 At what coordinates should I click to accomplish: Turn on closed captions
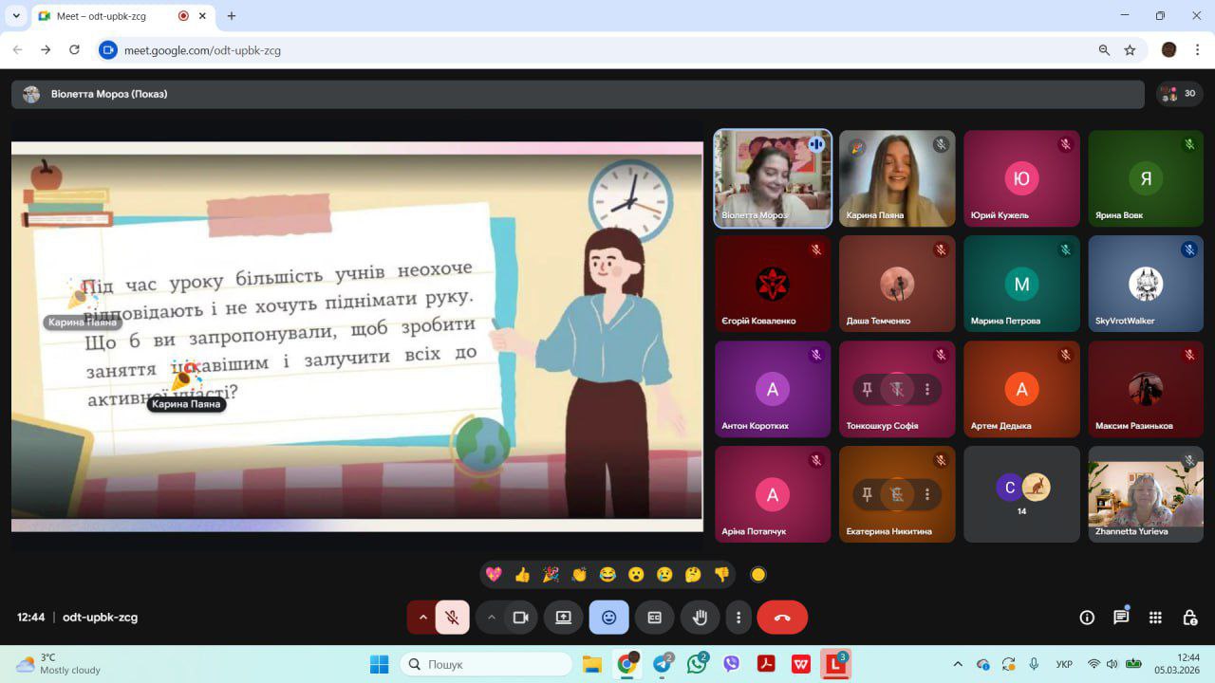coord(654,618)
